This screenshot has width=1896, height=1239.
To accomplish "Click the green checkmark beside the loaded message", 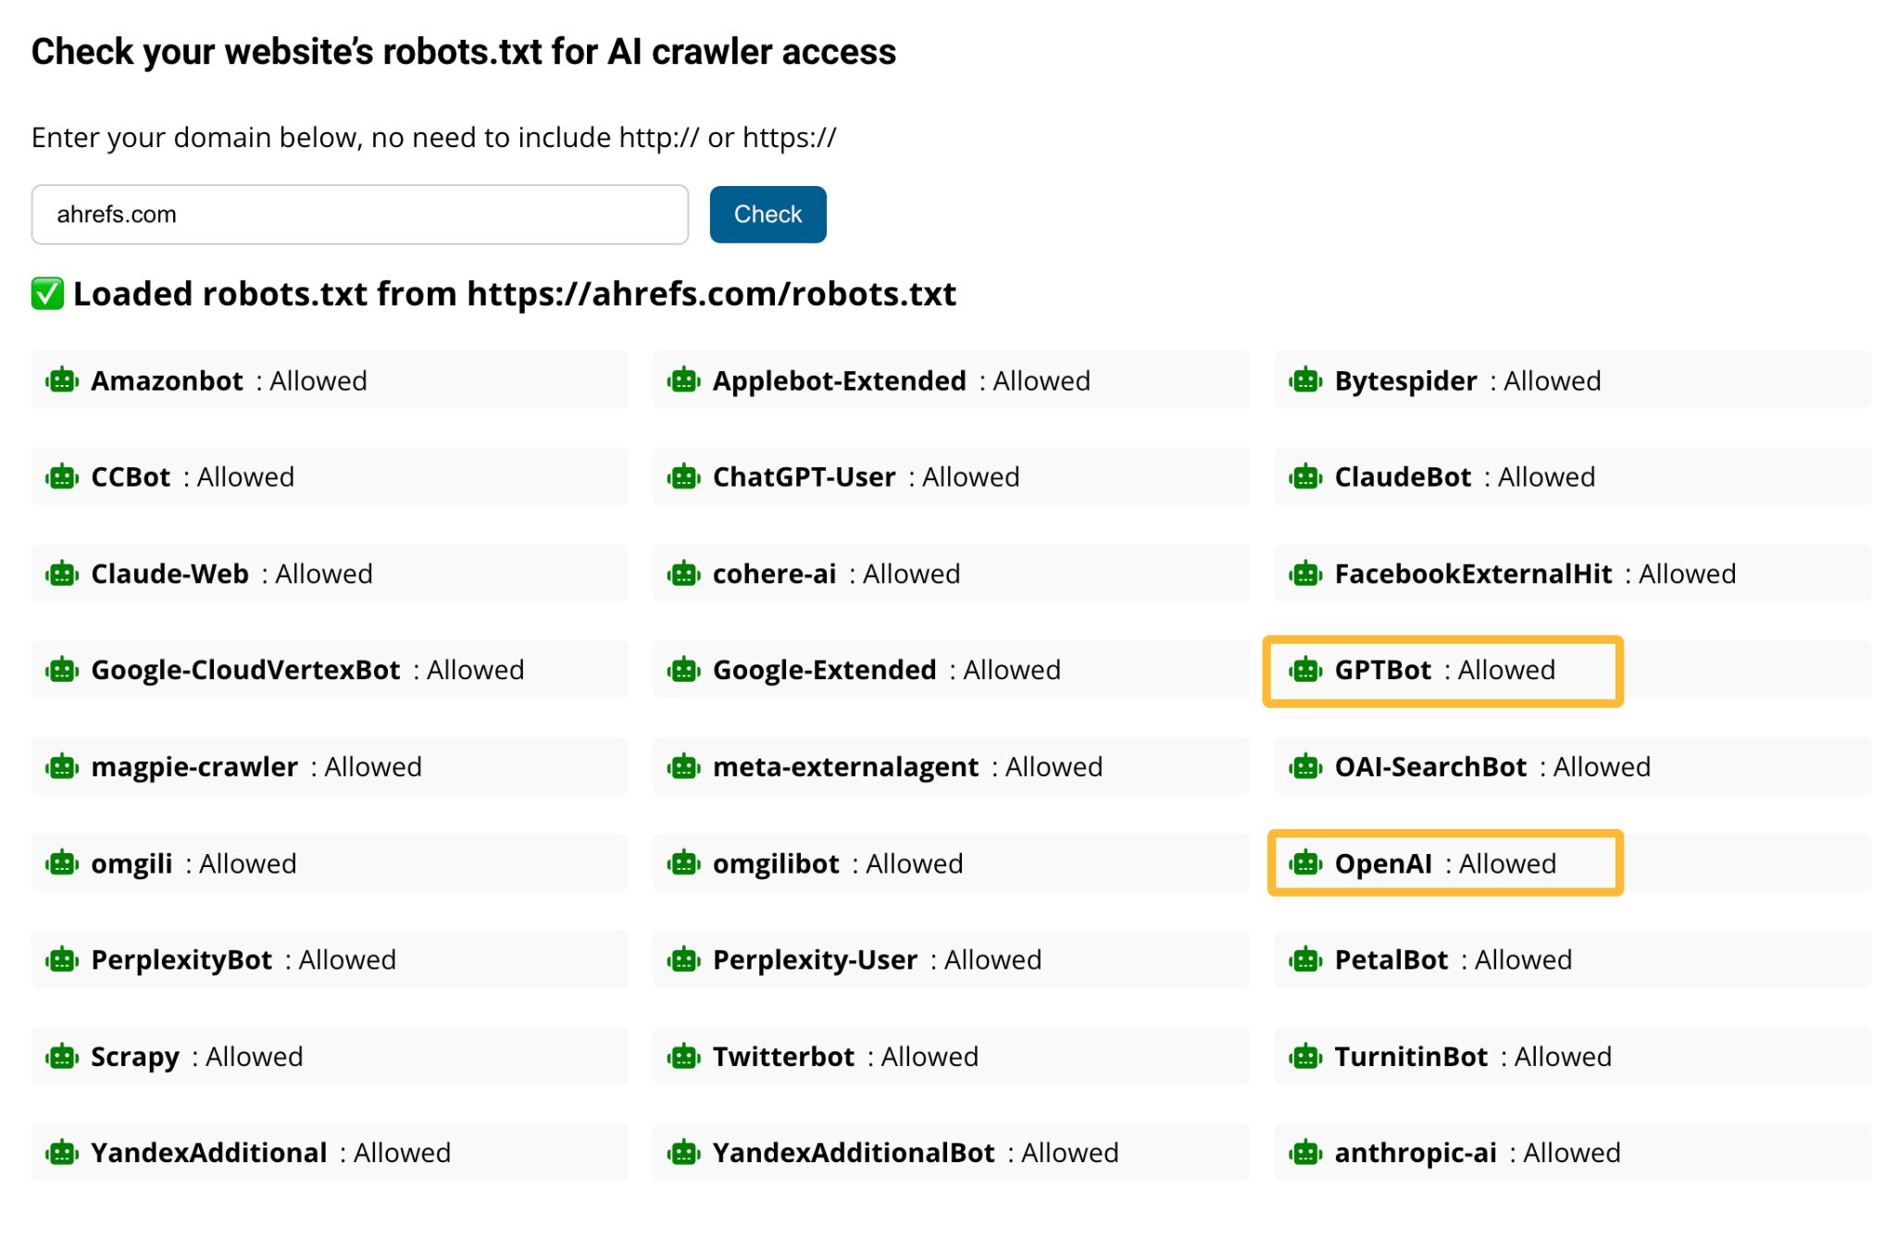I will (47, 294).
